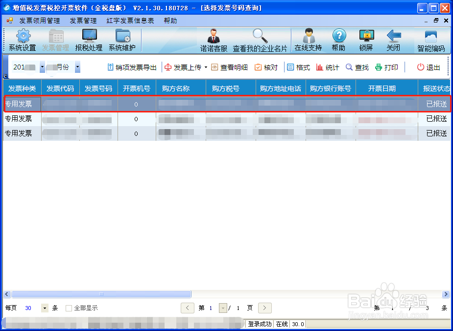Open page number dropdown in pager
Viewport: 453px width, 331px height.
[223, 308]
